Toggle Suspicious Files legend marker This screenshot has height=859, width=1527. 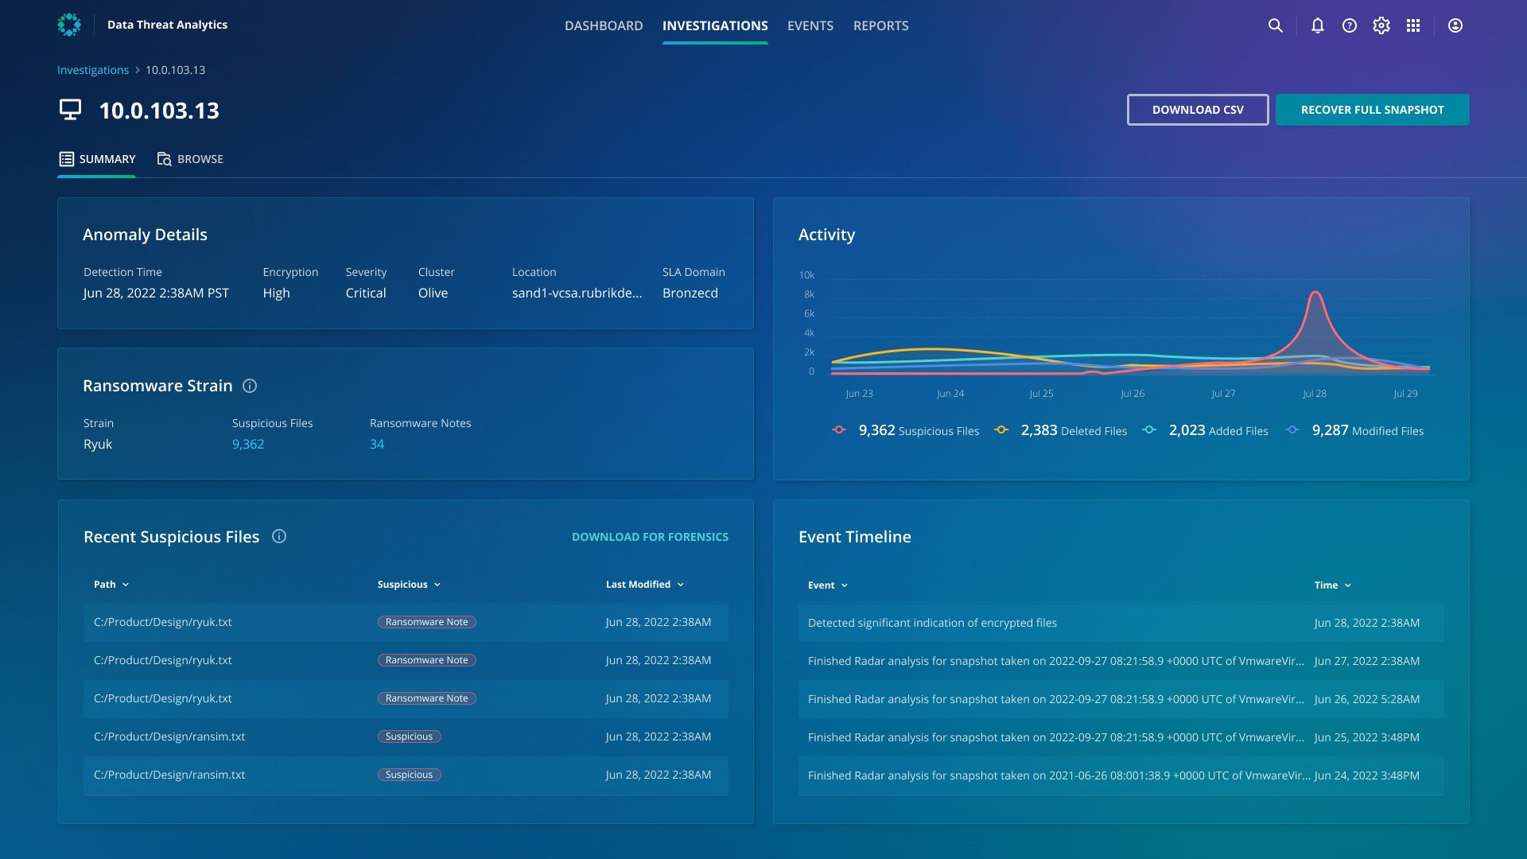click(839, 430)
